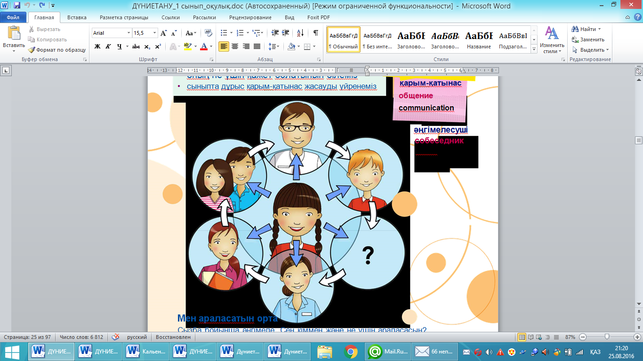
Task: Click the Decrease Indent icon
Action: pos(275,33)
